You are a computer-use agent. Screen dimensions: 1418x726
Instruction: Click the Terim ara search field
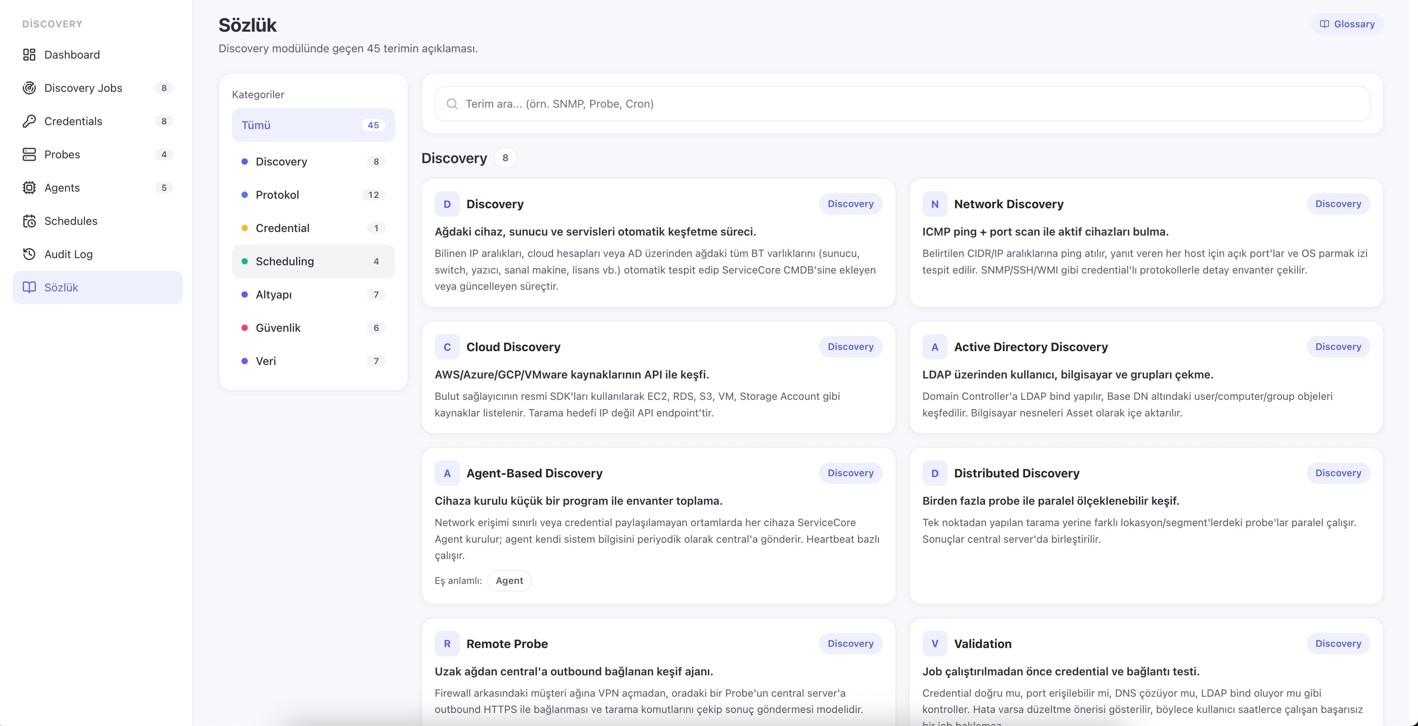902,103
